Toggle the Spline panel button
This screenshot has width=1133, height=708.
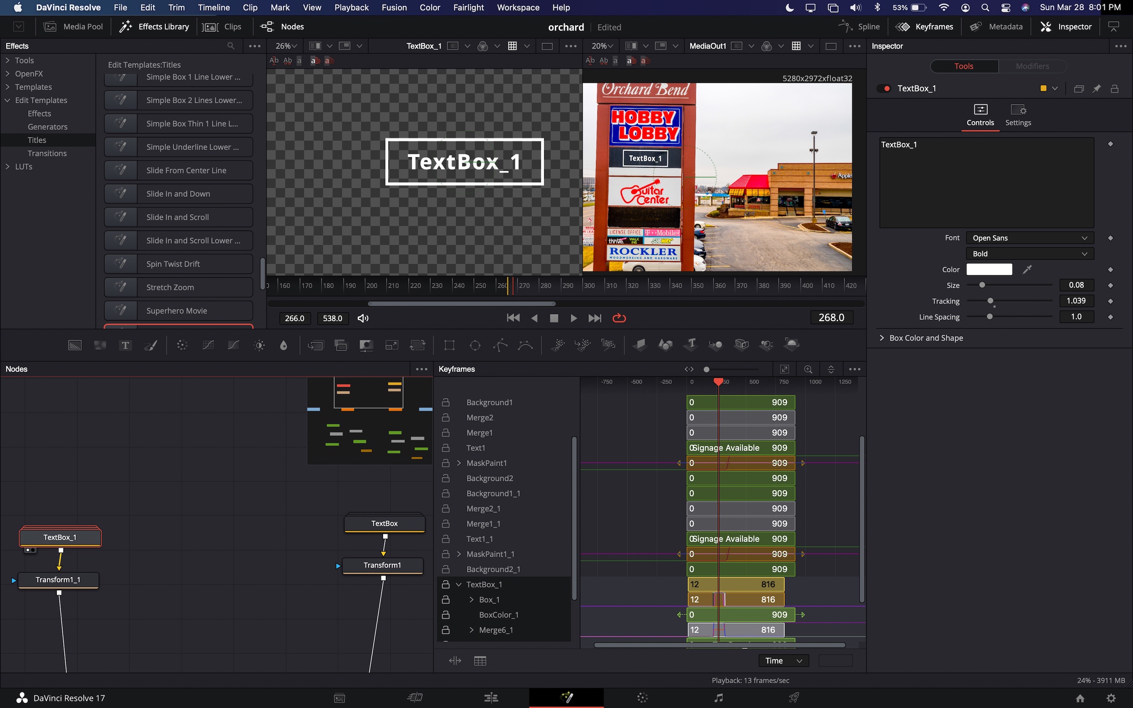pyautogui.click(x=859, y=27)
